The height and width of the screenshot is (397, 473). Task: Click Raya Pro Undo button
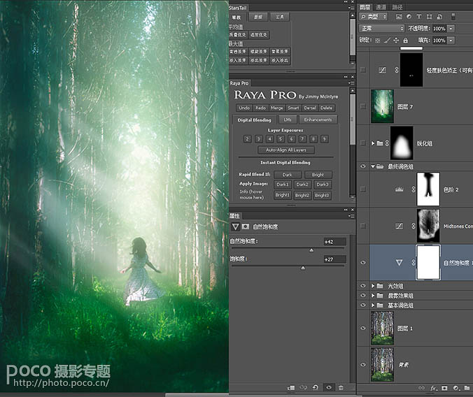(x=244, y=108)
